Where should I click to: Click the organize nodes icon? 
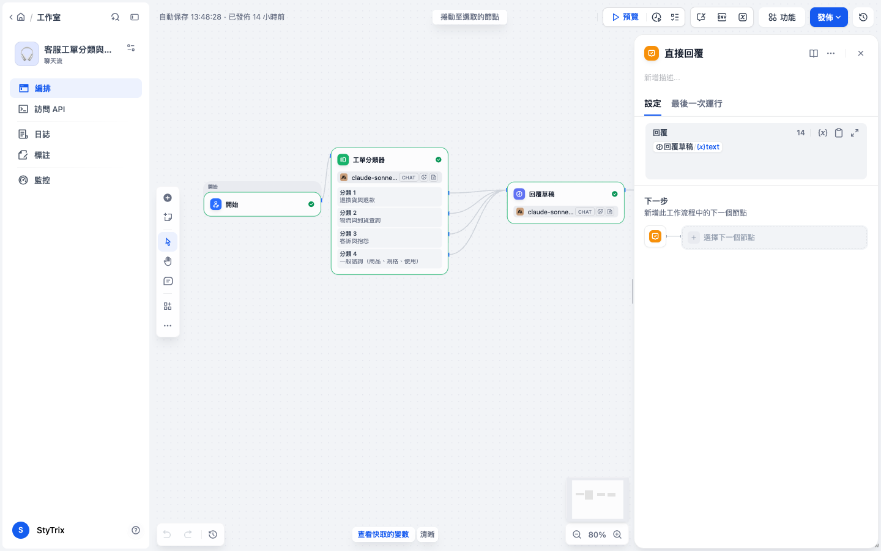pos(168,306)
